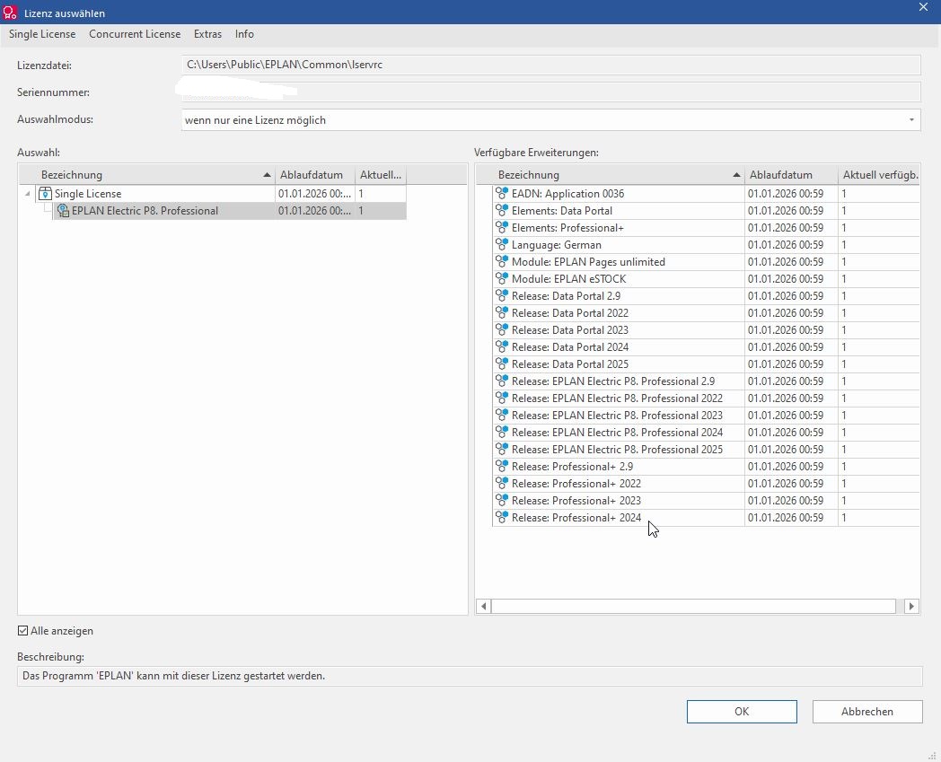Image resolution: width=941 pixels, height=762 pixels.
Task: Click icon beside Release: EPLAN Electric P8. Professional 2023
Action: click(x=502, y=416)
